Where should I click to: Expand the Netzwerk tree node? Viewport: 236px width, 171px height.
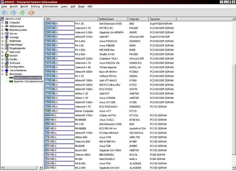point(2,52)
